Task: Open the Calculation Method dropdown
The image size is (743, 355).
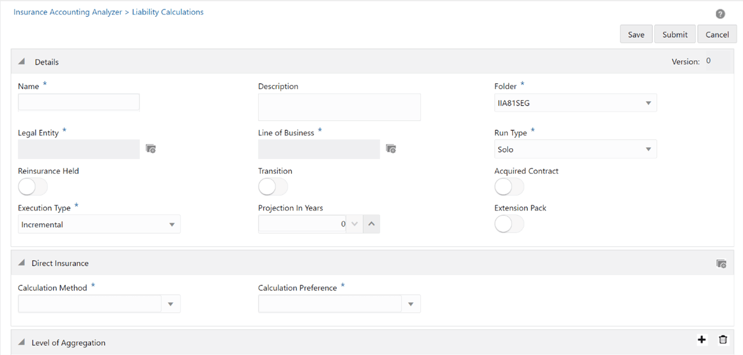Action: pos(171,303)
